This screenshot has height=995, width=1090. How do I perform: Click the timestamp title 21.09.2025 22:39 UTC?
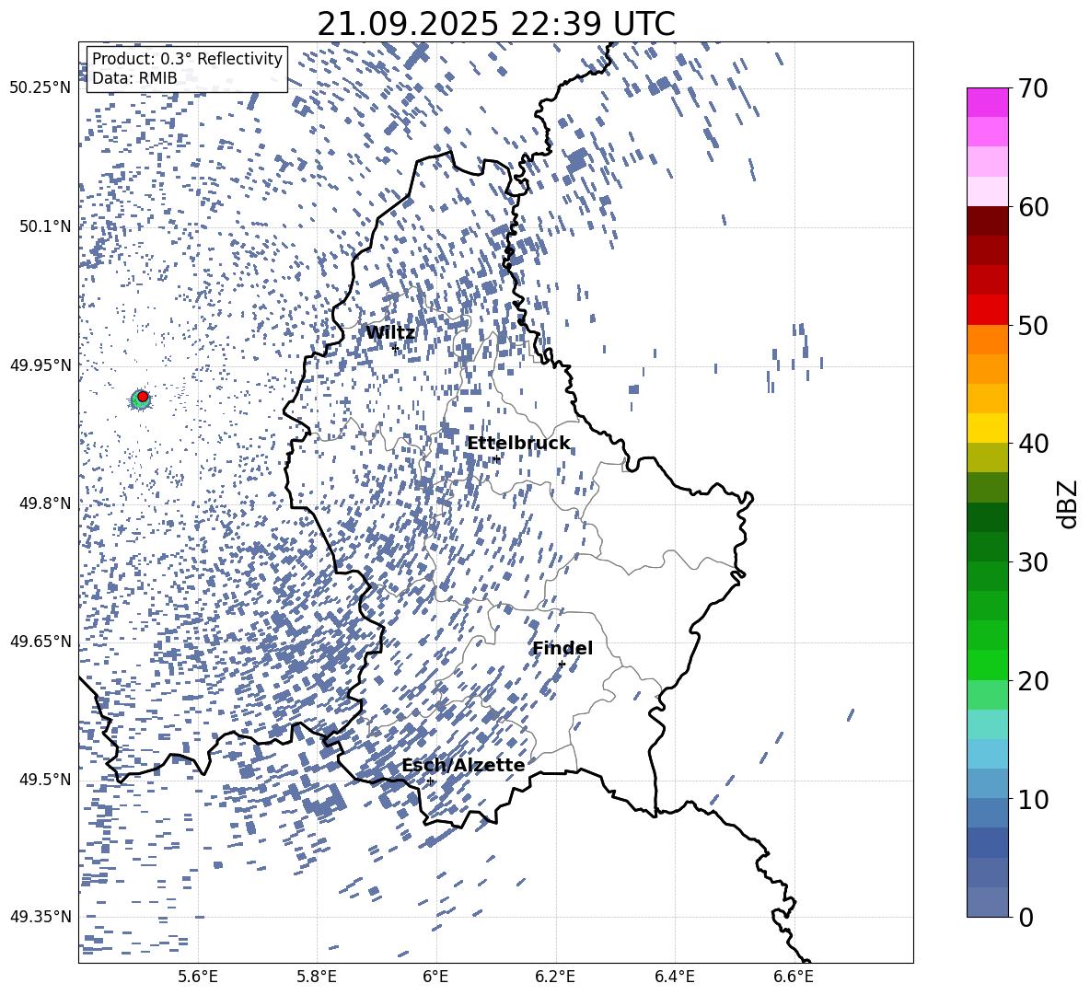496,24
